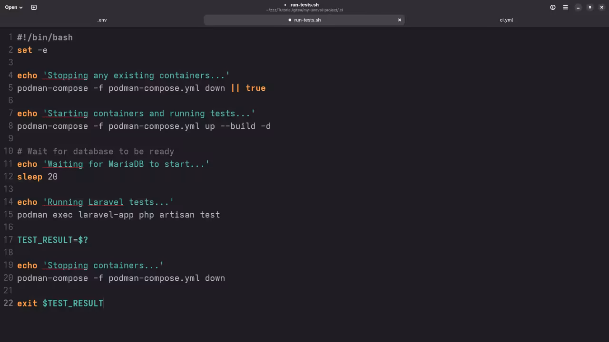Click the TEST_RESULT=$? assignment

click(x=52, y=240)
